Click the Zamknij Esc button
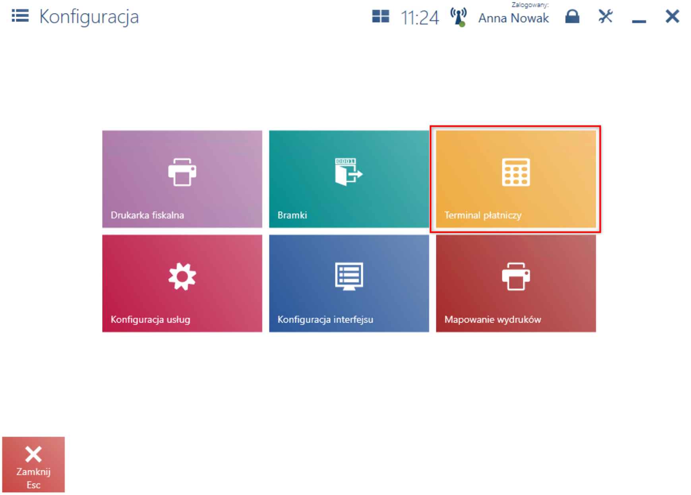691x495 pixels. click(33, 464)
